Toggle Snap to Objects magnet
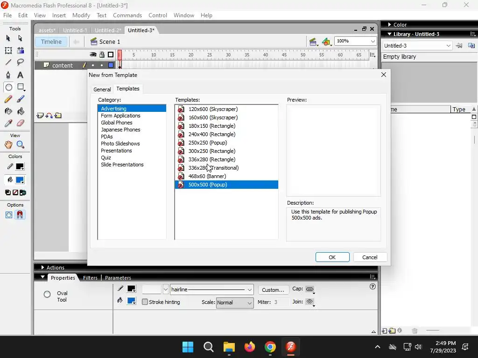Viewport: 478px width, 358px height. click(x=20, y=215)
